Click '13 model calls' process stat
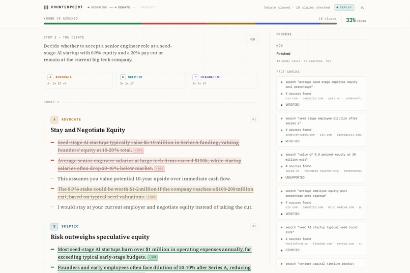 point(288,61)
